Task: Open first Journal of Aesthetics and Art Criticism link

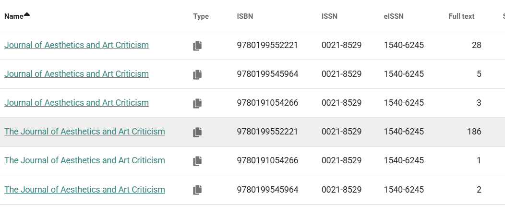Action: 77,45
